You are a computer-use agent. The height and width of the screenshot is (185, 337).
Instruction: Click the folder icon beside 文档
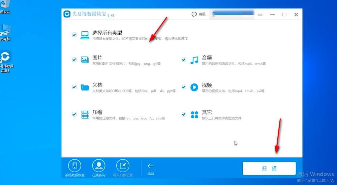[x=85, y=87]
